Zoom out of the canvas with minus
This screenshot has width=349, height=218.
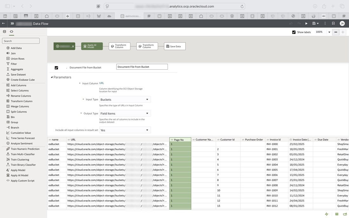click(336, 32)
